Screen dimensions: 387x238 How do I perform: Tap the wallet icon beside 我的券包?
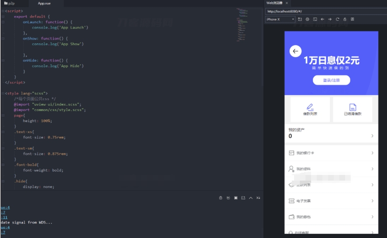291,217
